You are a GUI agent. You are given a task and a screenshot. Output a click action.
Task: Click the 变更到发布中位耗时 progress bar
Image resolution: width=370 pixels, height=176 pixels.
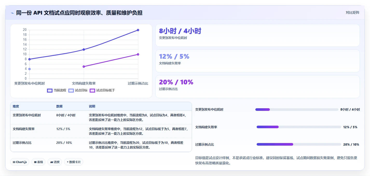click(297, 110)
